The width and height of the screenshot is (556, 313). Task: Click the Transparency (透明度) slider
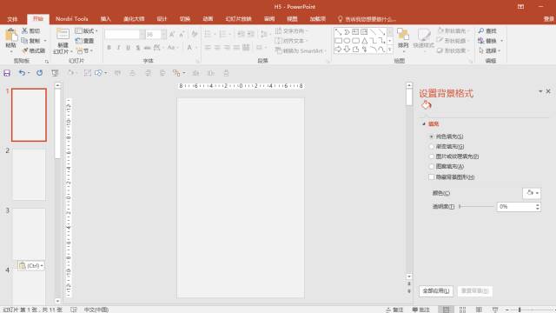476,206
